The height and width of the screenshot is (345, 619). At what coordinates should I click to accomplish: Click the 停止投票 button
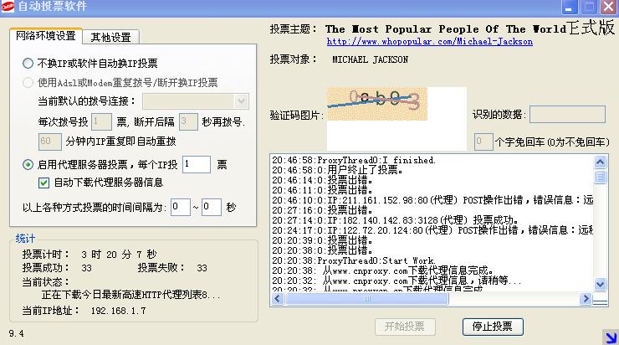pos(493,327)
